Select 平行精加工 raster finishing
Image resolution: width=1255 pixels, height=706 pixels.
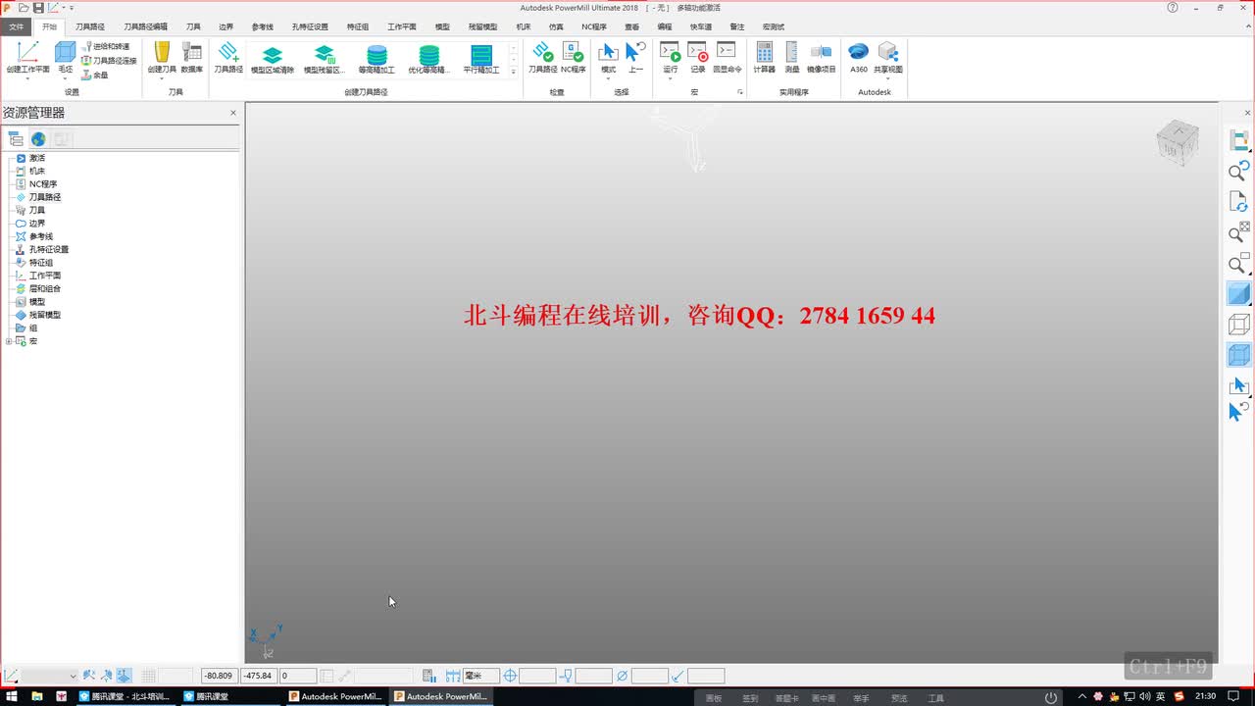(x=481, y=60)
